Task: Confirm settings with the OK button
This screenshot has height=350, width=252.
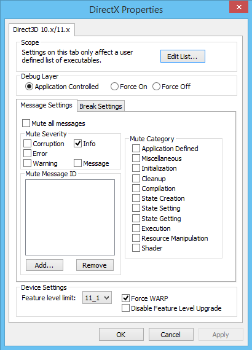Action: point(121,335)
